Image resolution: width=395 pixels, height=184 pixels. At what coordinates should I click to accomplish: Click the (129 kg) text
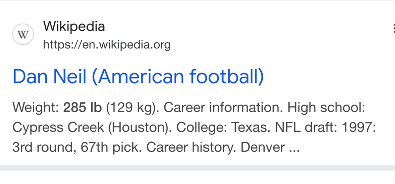(127, 107)
